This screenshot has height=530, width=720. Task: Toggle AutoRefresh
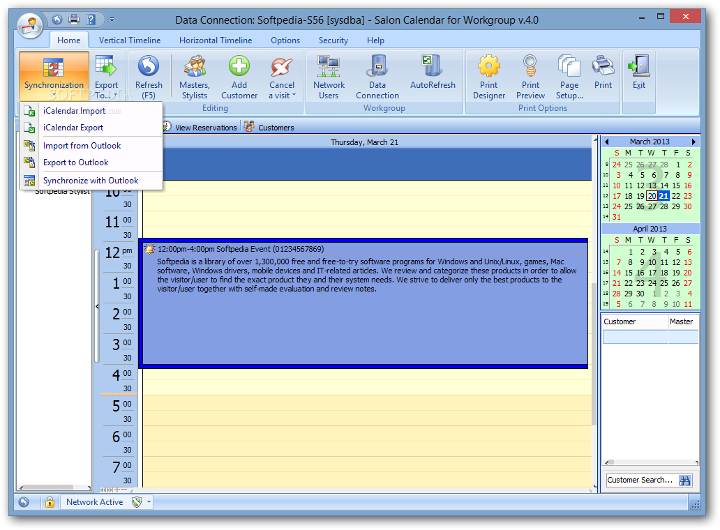click(x=433, y=72)
